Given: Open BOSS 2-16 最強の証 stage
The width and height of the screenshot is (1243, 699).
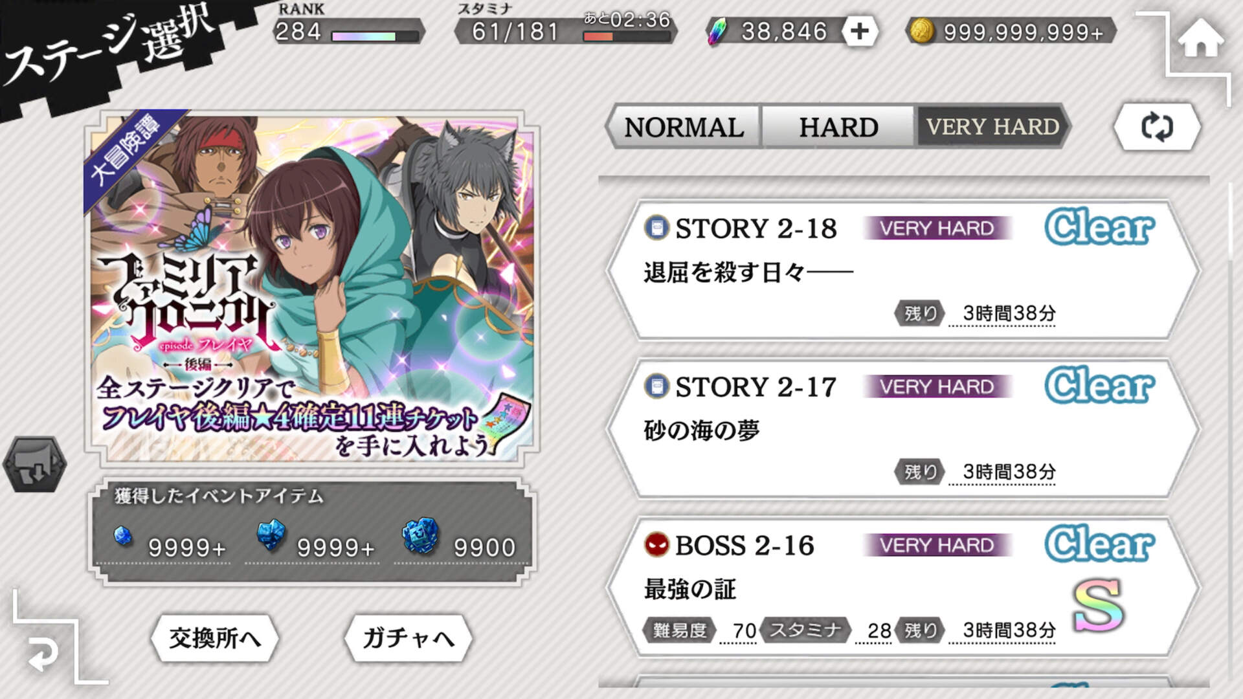Looking at the screenshot, I should coord(903,587).
